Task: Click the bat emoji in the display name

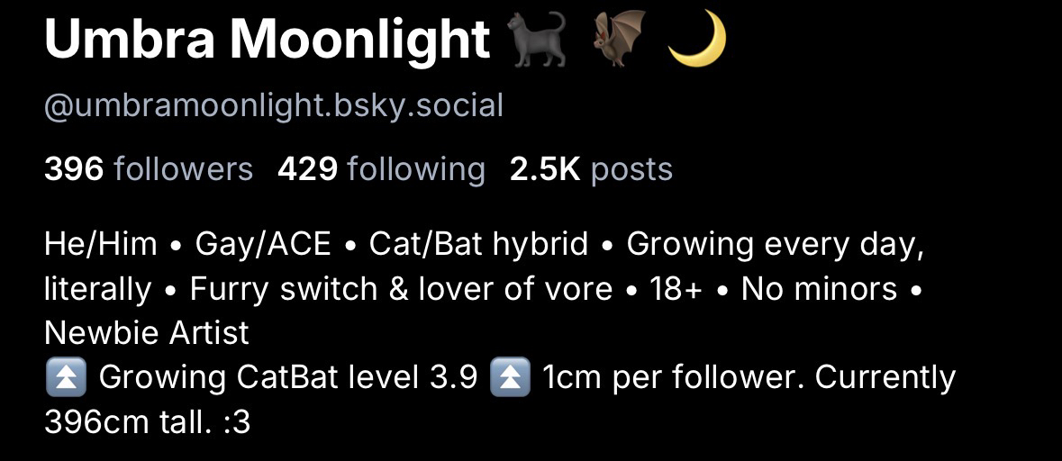Action: pos(619,40)
